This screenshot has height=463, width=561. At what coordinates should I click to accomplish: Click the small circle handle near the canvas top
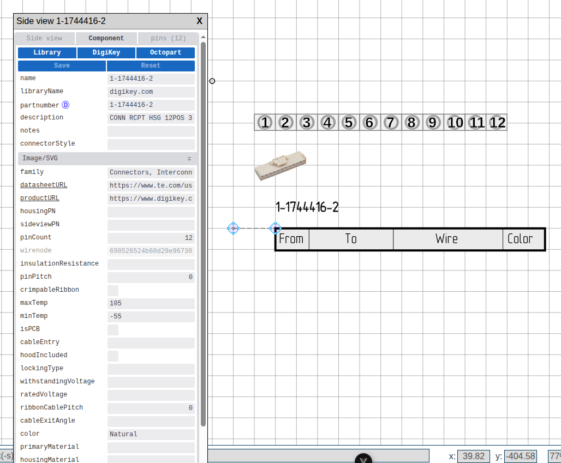(x=212, y=80)
